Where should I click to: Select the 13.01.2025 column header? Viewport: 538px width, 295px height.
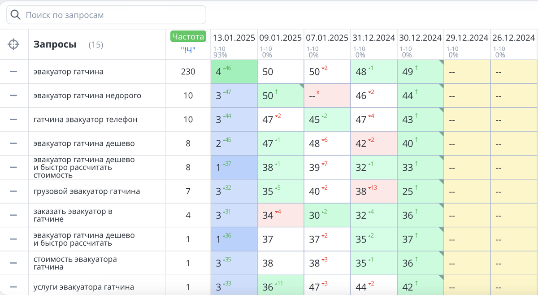(234, 38)
